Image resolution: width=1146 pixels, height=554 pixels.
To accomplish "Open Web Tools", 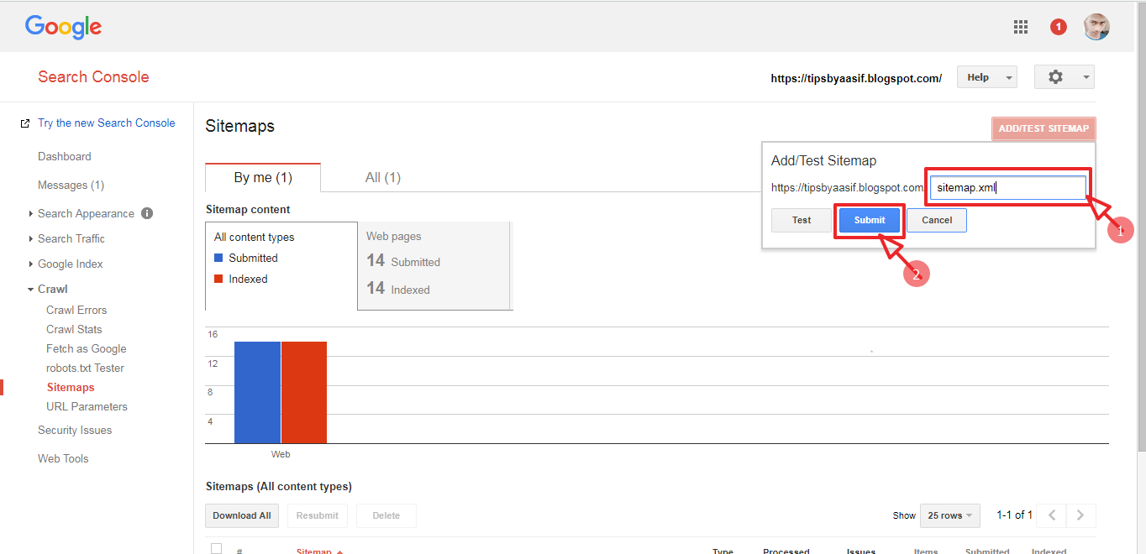I will click(63, 458).
